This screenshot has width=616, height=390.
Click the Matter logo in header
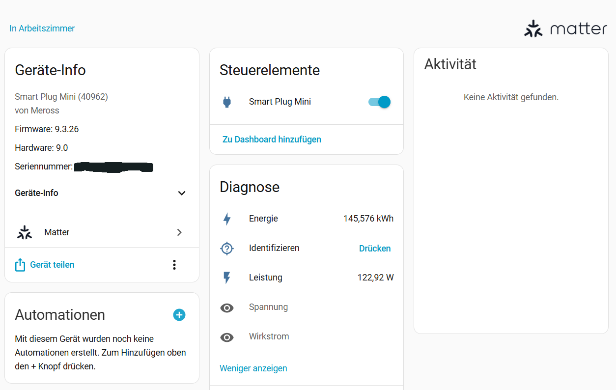pos(565,29)
